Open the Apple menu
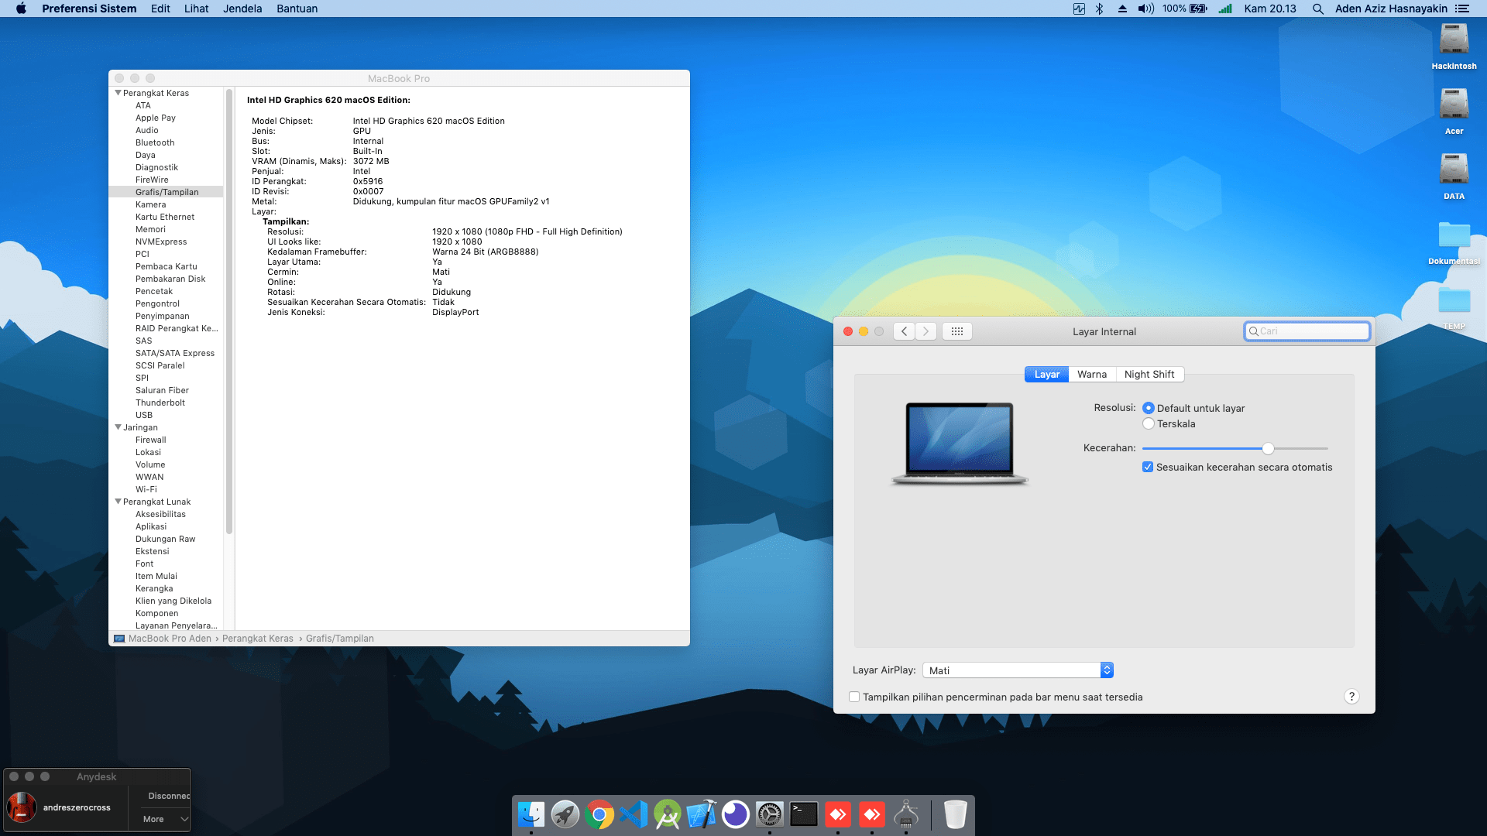The height and width of the screenshot is (836, 1487). [21, 9]
